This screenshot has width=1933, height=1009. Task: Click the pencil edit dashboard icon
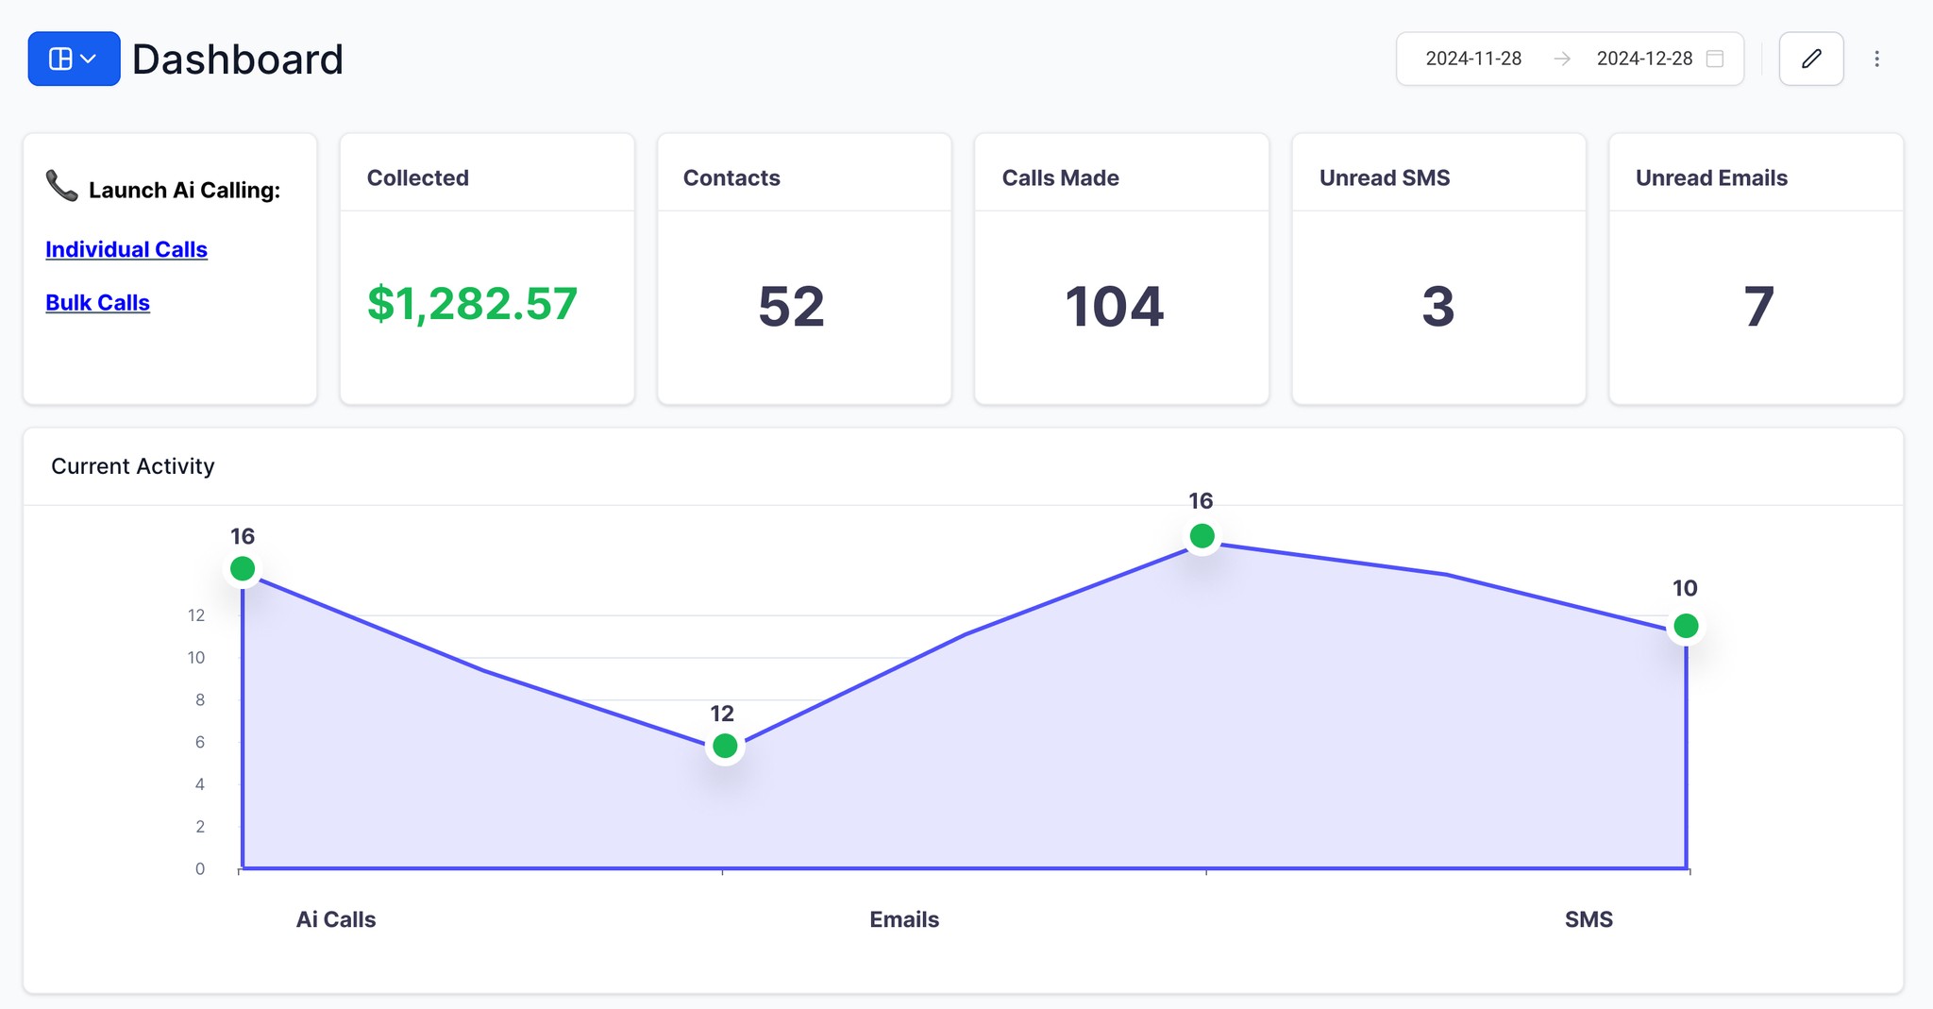click(x=1811, y=59)
